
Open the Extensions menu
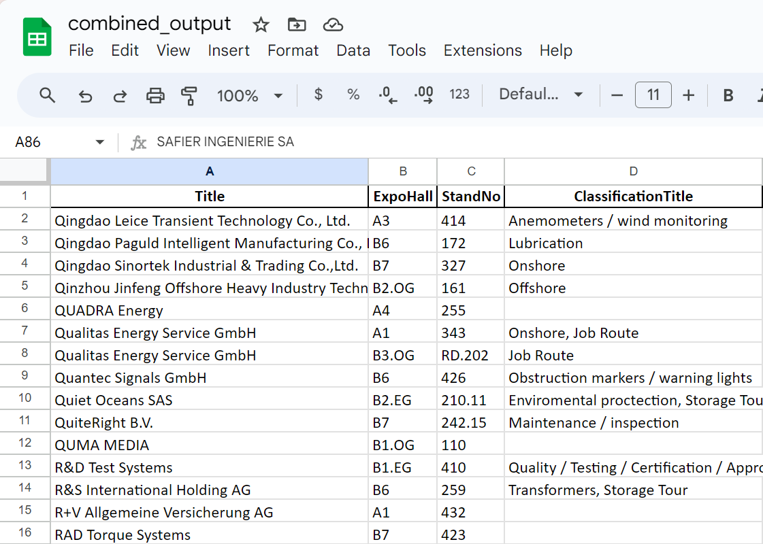click(x=482, y=50)
